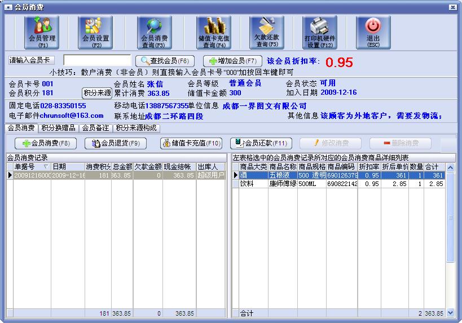The width and height of the screenshot is (462, 323).
Task: Open 欠款还款查询 (F5) toolbar icon
Action: coord(267,32)
